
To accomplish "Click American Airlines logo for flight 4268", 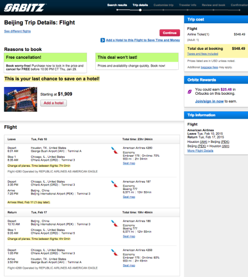I will point(115,252).
